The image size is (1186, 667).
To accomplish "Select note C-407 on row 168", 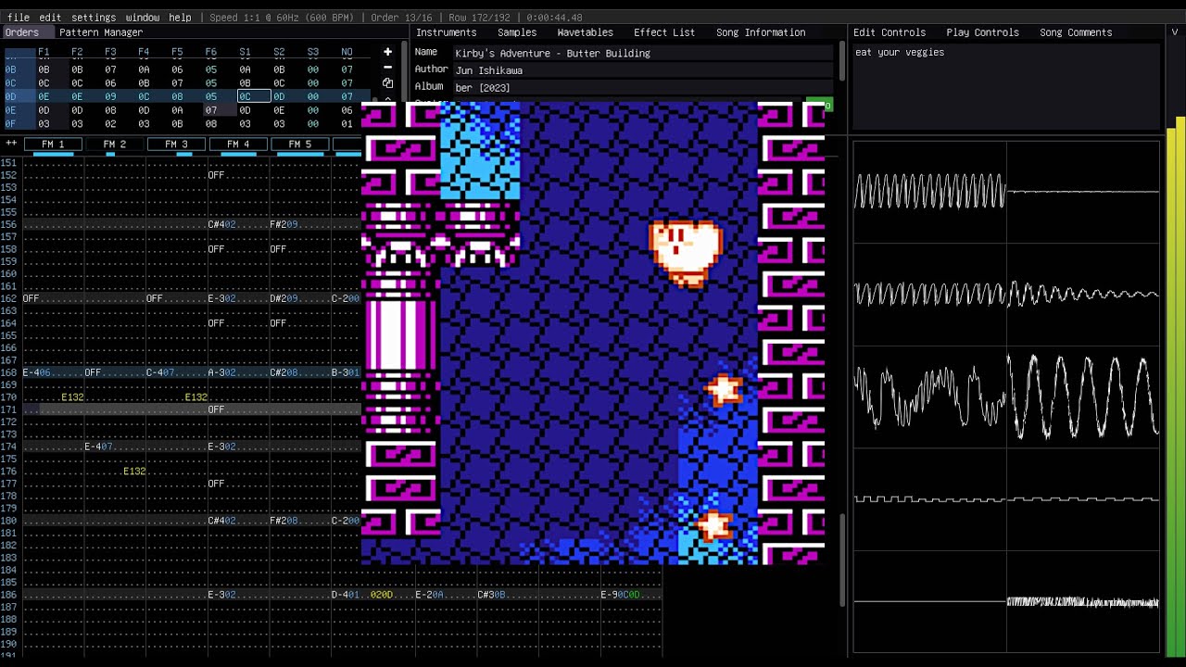I will click(x=160, y=372).
